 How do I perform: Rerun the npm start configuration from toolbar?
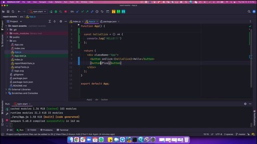pos(51,12)
